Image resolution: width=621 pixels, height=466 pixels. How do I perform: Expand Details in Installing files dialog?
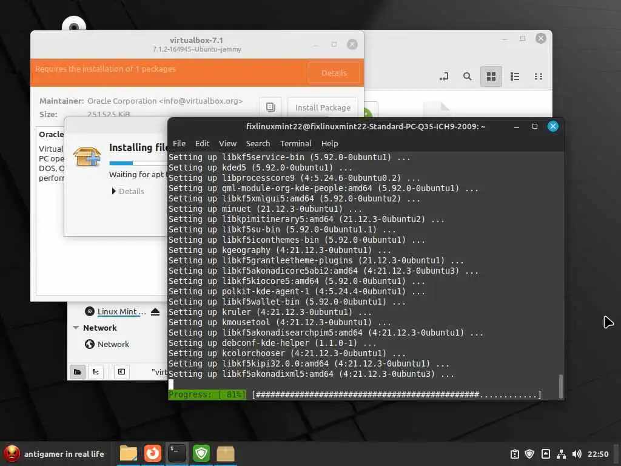click(128, 191)
